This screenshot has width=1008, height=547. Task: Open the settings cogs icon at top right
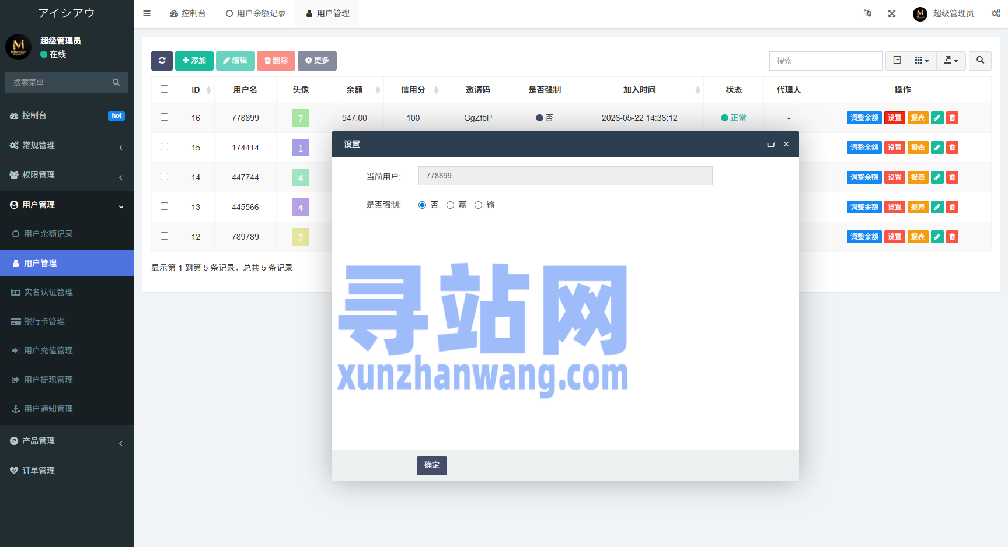tap(996, 13)
